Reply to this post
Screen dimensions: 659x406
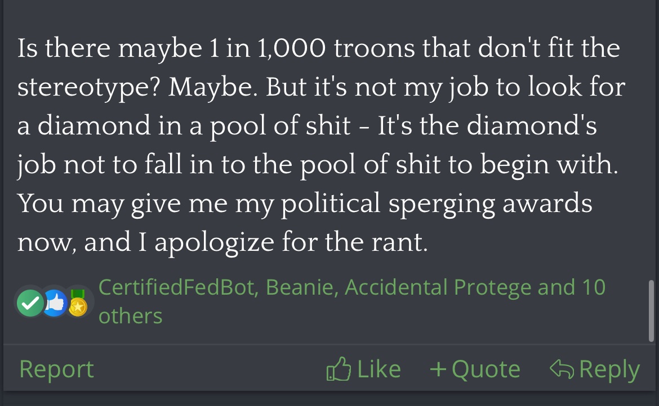point(595,369)
